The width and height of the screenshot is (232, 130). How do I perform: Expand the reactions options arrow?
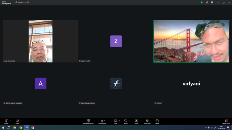pyautogui.click(x=129, y=121)
